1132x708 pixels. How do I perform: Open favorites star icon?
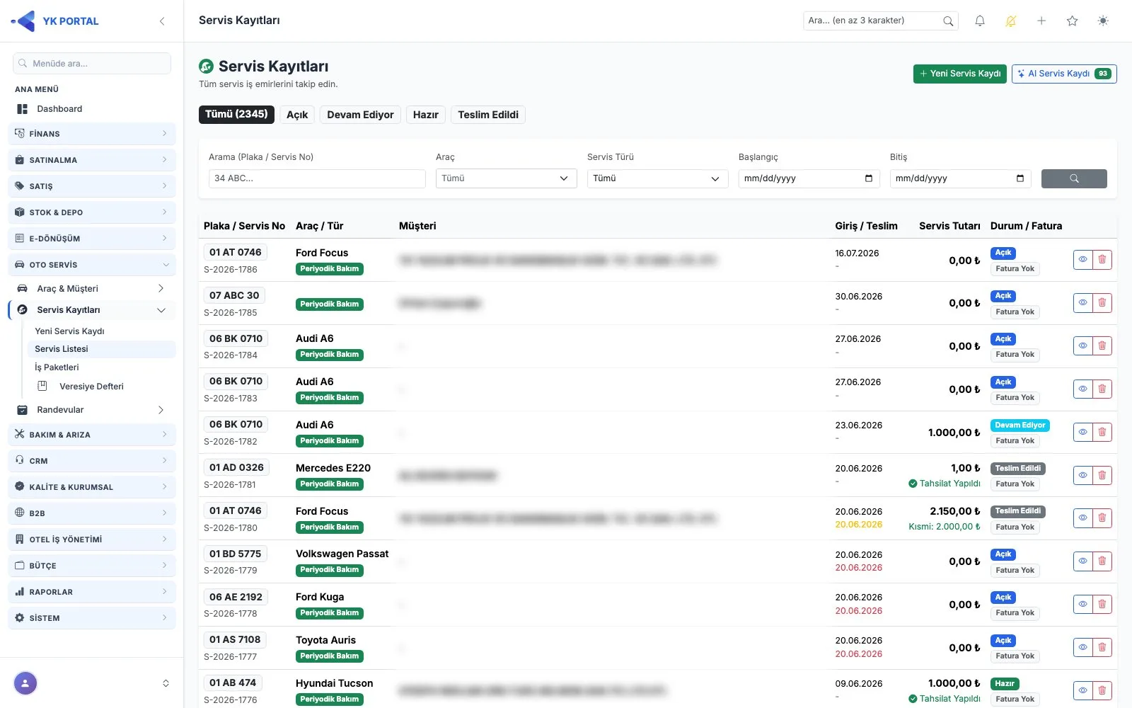pos(1073,21)
